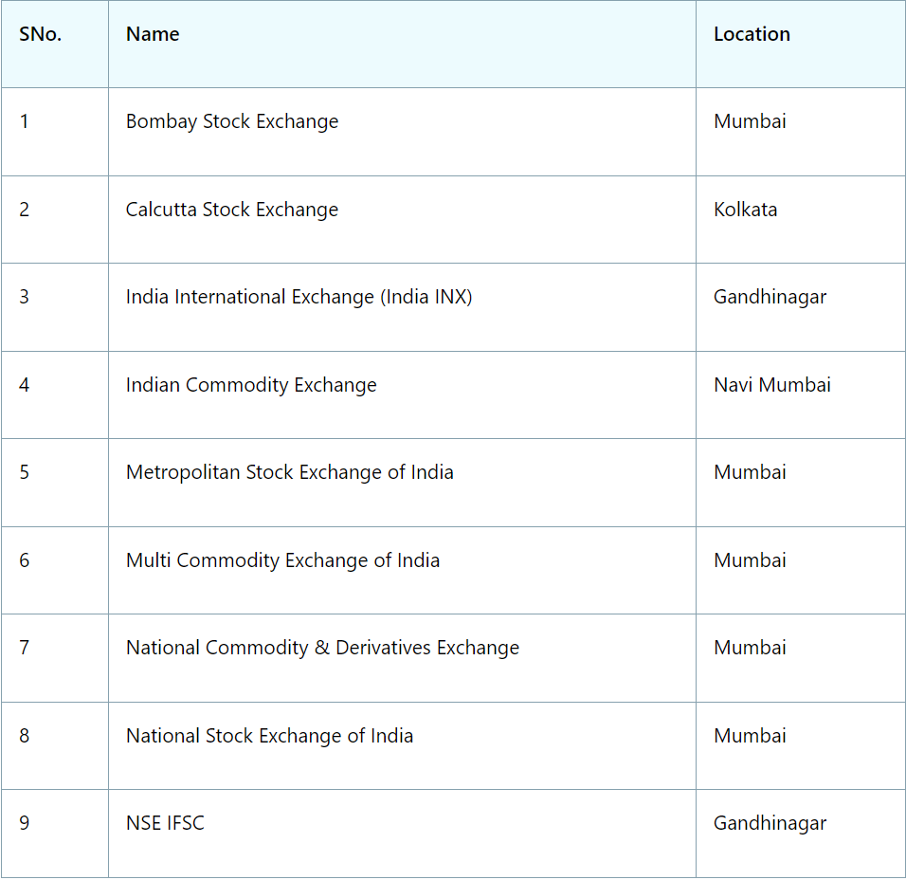Click the Mumbai location for Bombay Stock Exchange

click(x=750, y=121)
